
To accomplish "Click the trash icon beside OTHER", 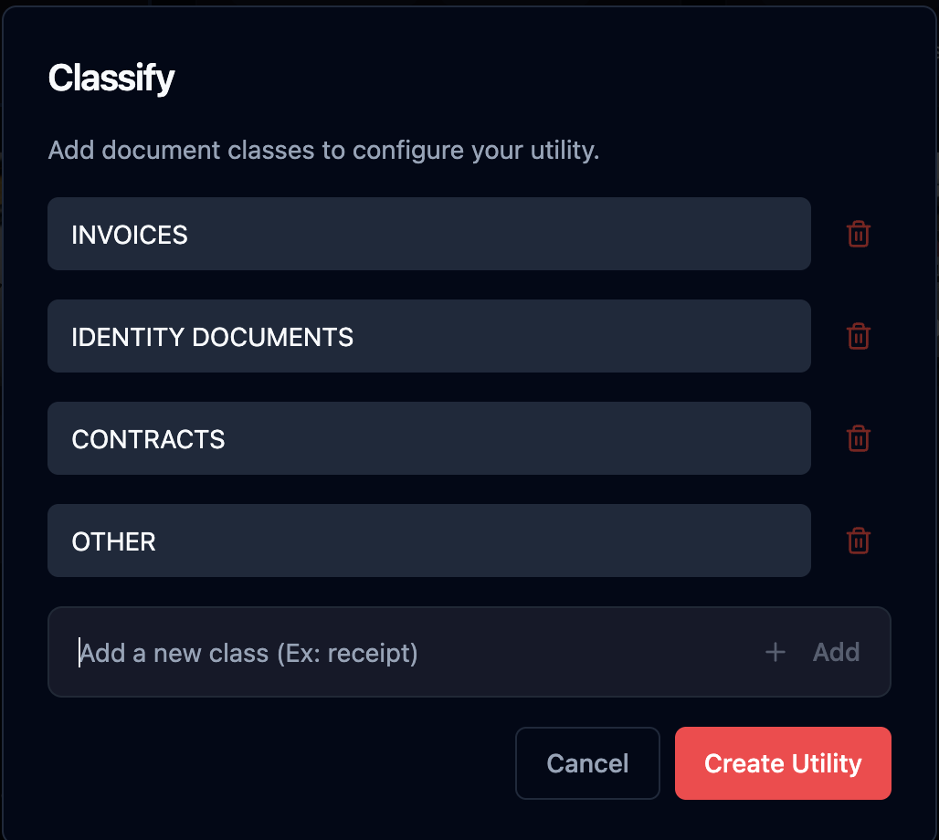I will pyautogui.click(x=858, y=541).
